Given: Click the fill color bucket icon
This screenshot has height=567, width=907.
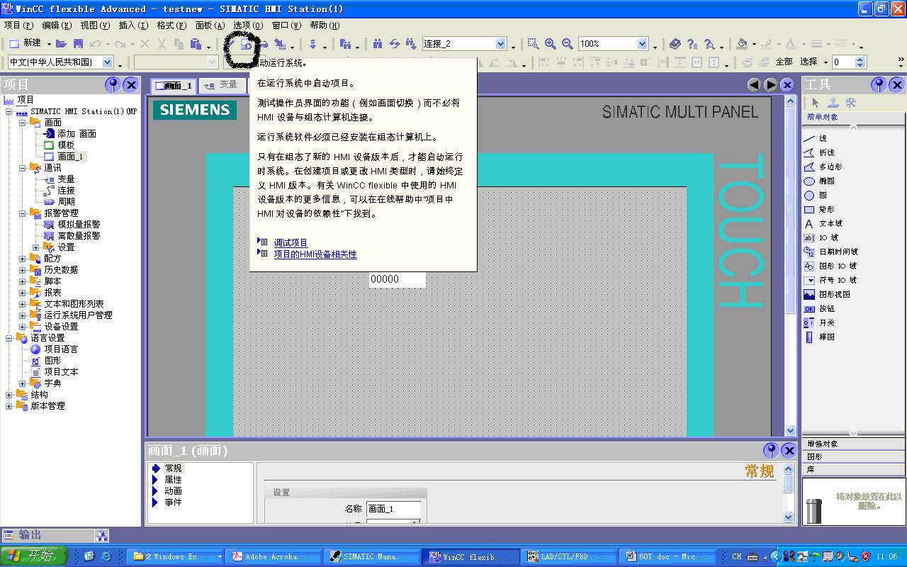Looking at the screenshot, I should (x=742, y=44).
